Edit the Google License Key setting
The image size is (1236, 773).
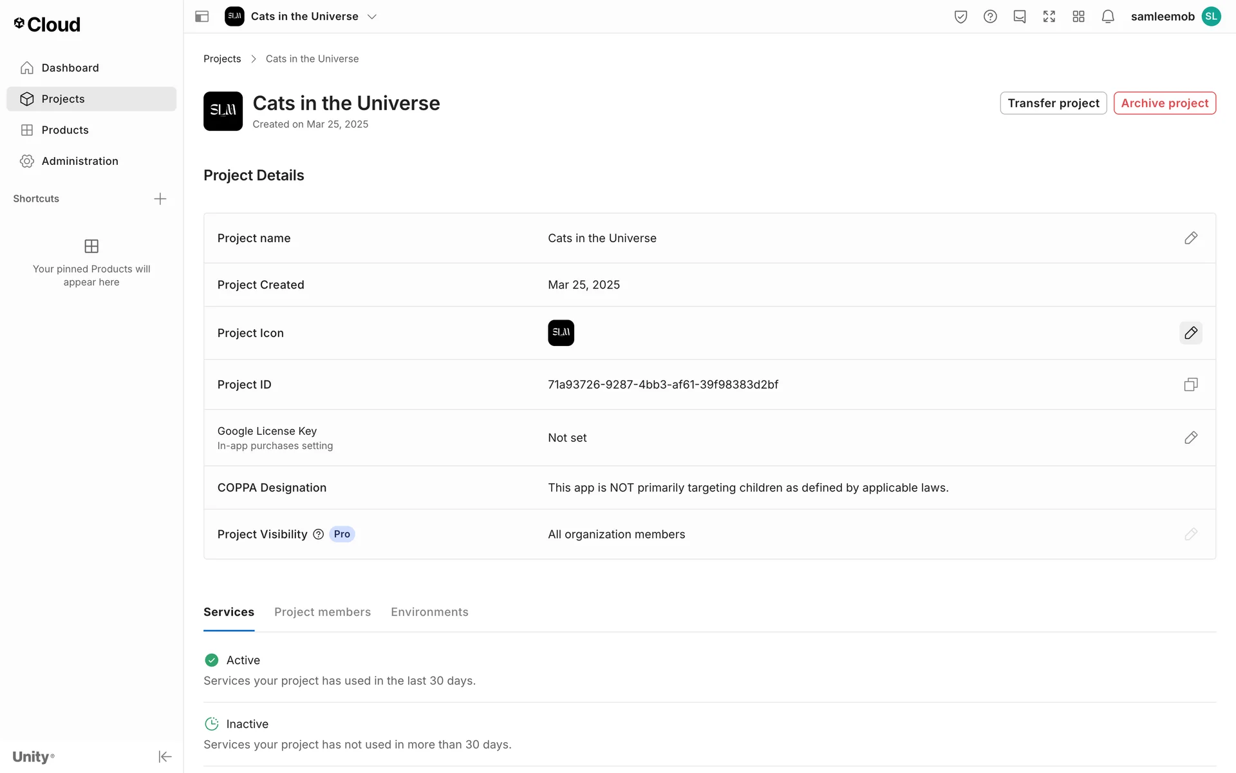click(x=1190, y=438)
